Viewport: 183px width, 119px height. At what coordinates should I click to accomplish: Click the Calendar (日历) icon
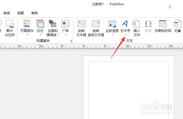click(x=40, y=24)
